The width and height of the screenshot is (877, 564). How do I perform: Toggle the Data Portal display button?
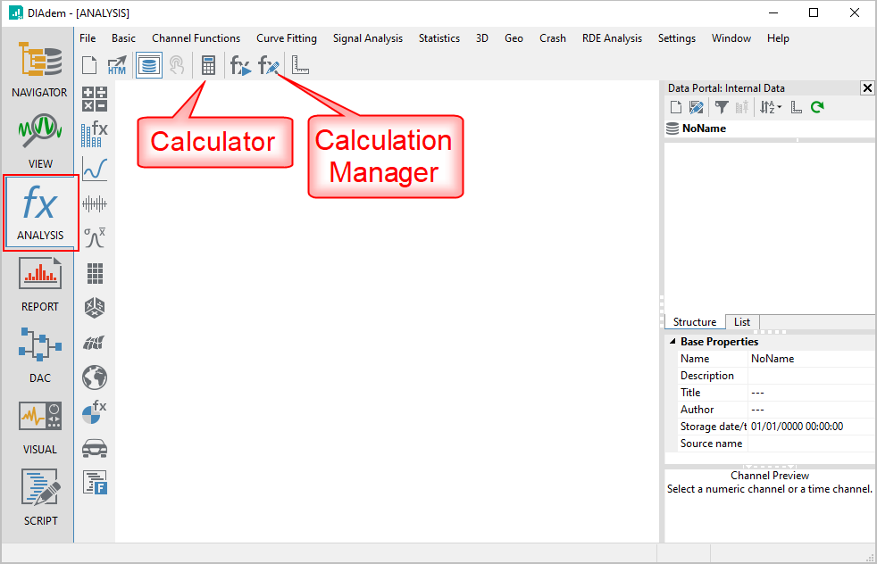[149, 65]
